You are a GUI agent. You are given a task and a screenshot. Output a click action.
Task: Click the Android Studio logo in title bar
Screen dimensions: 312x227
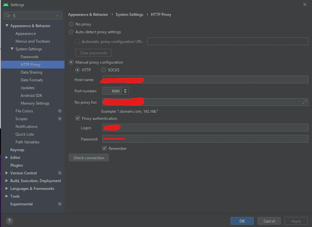(6, 5)
